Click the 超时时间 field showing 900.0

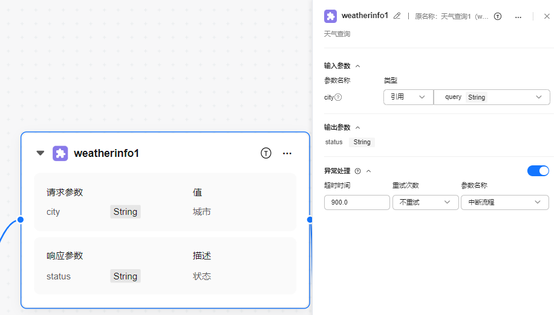357,202
